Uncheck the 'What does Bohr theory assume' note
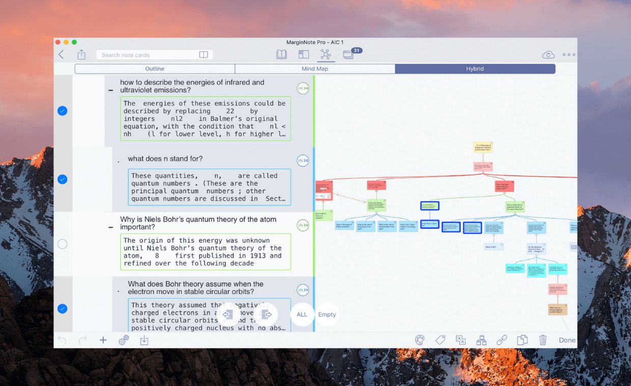The height and width of the screenshot is (386, 631). click(x=62, y=309)
